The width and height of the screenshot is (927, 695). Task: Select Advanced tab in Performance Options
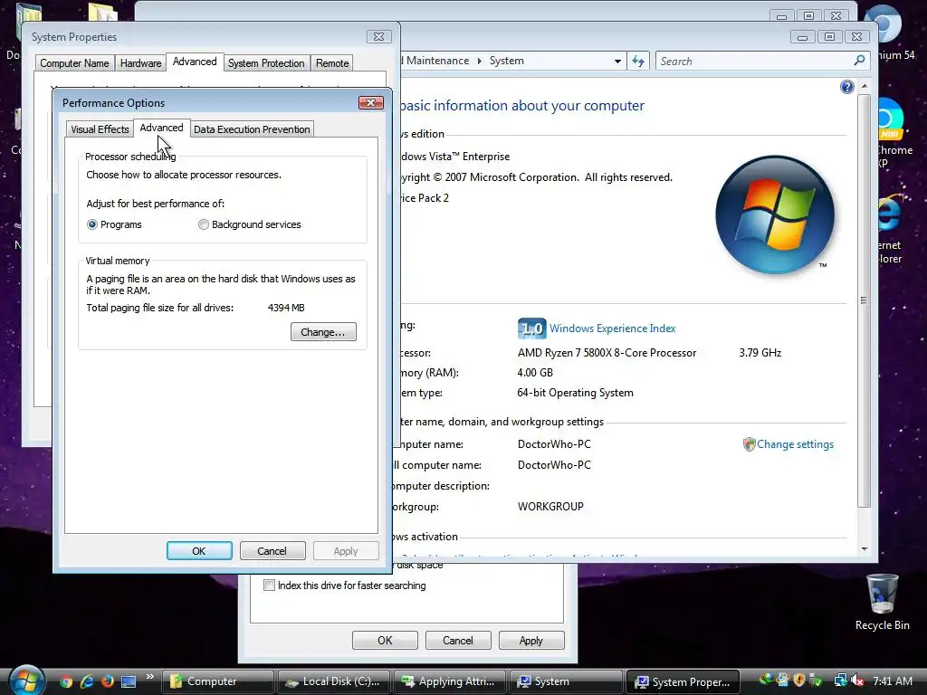pos(161,128)
